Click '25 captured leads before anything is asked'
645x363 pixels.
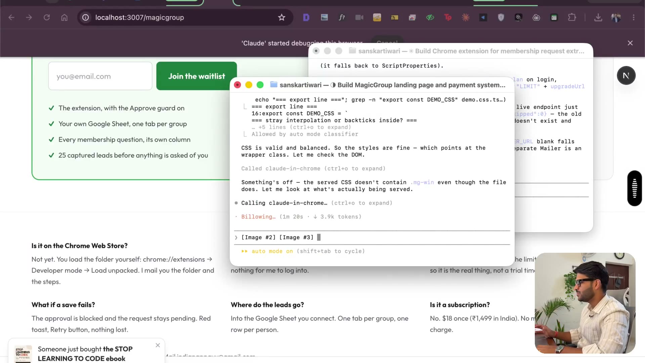pyautogui.click(x=133, y=155)
